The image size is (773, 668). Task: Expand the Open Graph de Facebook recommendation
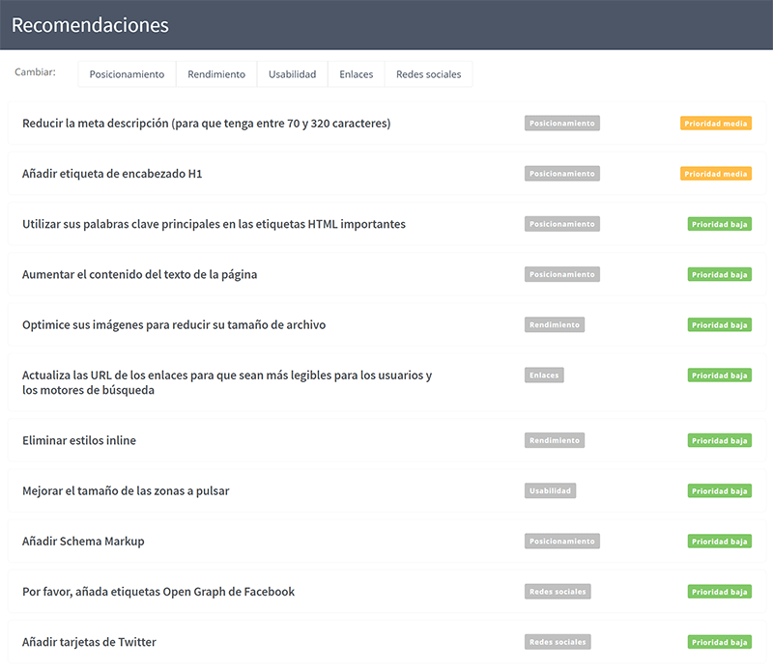pyautogui.click(x=158, y=591)
